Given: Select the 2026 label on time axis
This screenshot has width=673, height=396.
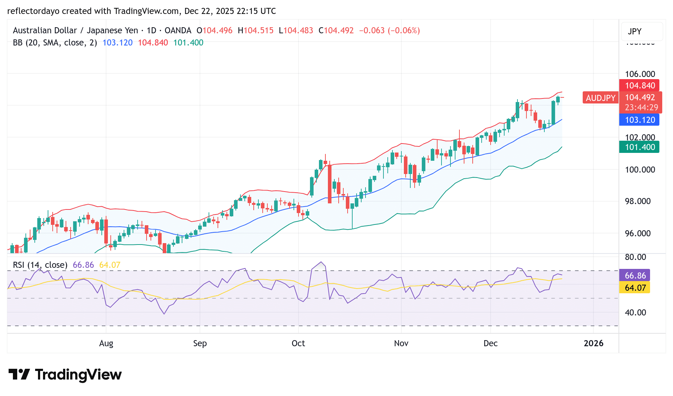Looking at the screenshot, I should 593,343.
